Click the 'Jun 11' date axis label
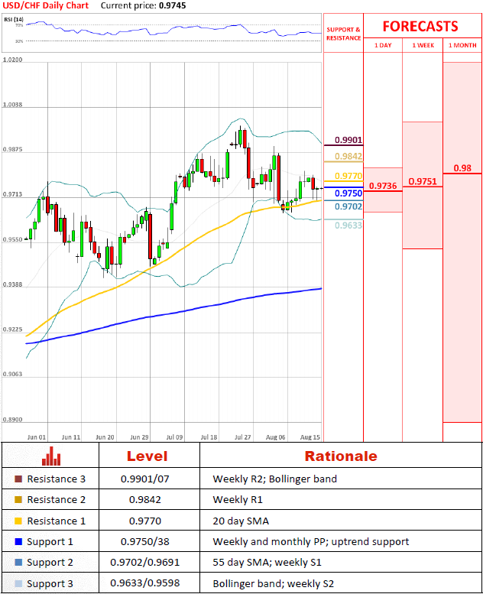The image size is (483, 594). click(x=71, y=437)
